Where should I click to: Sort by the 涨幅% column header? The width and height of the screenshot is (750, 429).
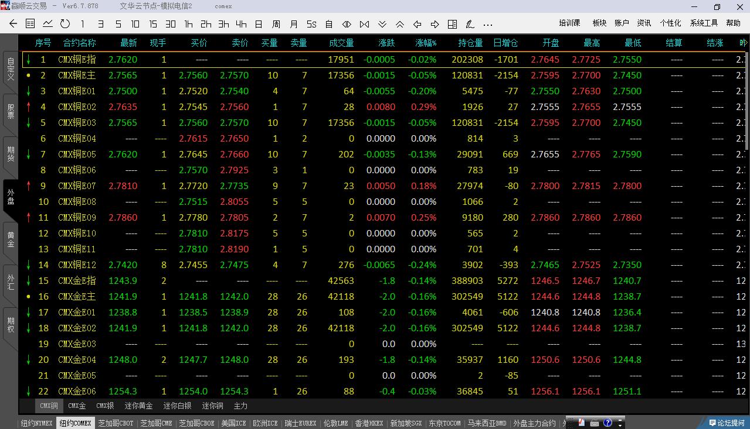coord(426,43)
